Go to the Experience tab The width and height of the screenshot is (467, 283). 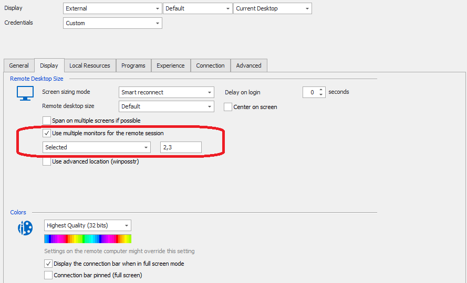click(x=171, y=66)
